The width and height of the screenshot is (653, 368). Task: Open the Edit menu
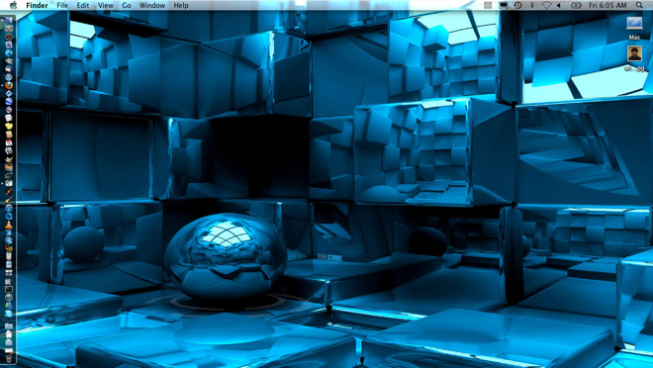tap(83, 5)
